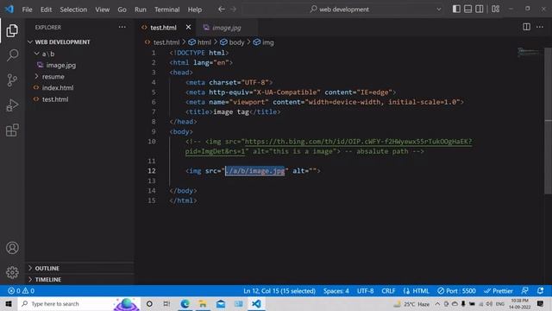
Task: Toggle the secondary side bar layout
Action: coord(480,10)
